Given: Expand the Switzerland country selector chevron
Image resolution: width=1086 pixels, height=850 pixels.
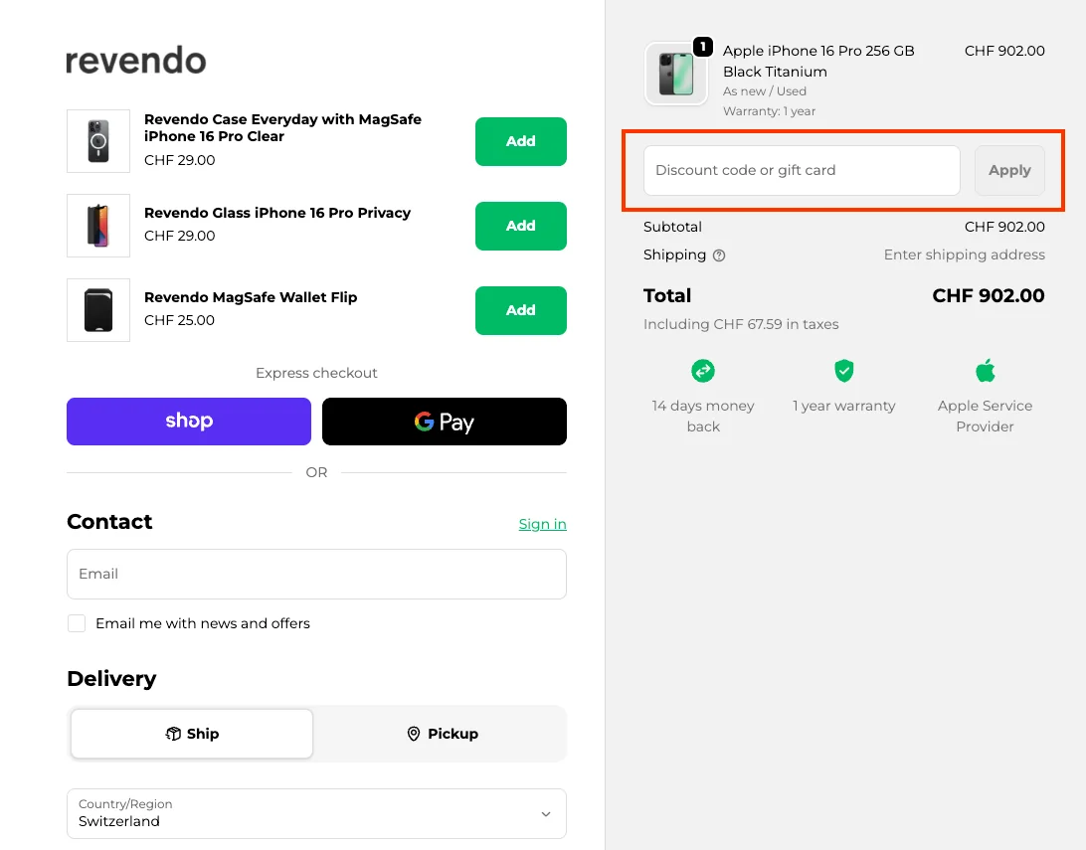Looking at the screenshot, I should 545,813.
